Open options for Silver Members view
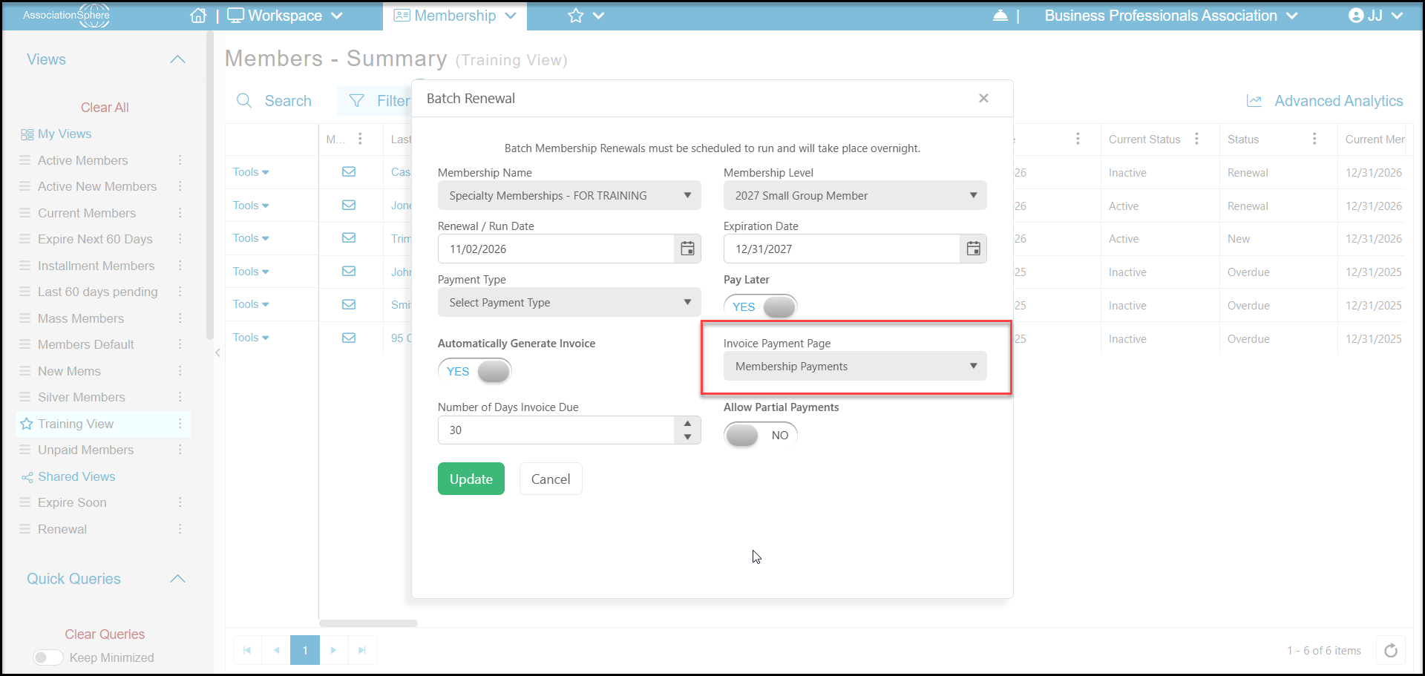1425x676 pixels. pyautogui.click(x=180, y=397)
